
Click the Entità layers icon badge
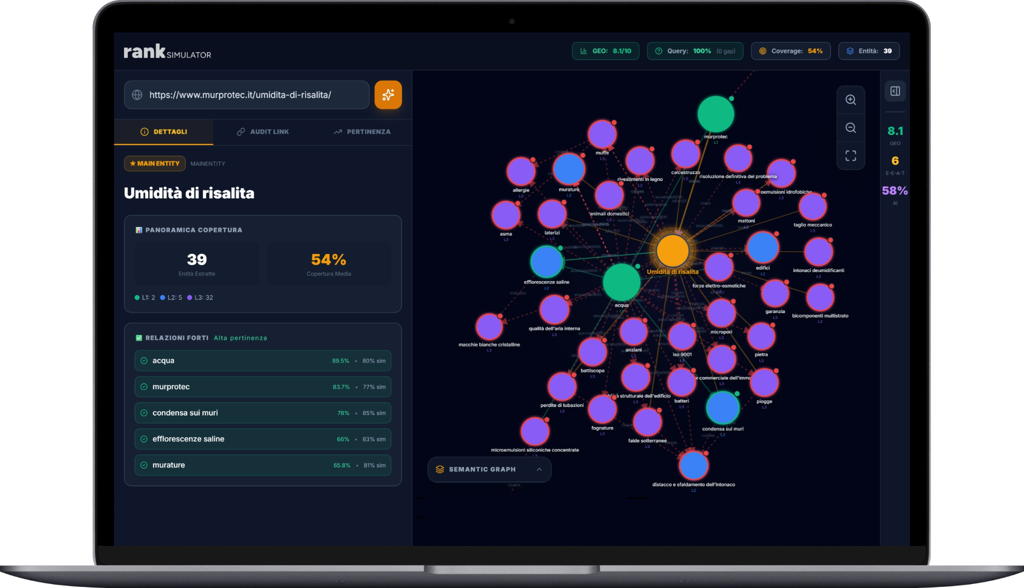(x=850, y=51)
